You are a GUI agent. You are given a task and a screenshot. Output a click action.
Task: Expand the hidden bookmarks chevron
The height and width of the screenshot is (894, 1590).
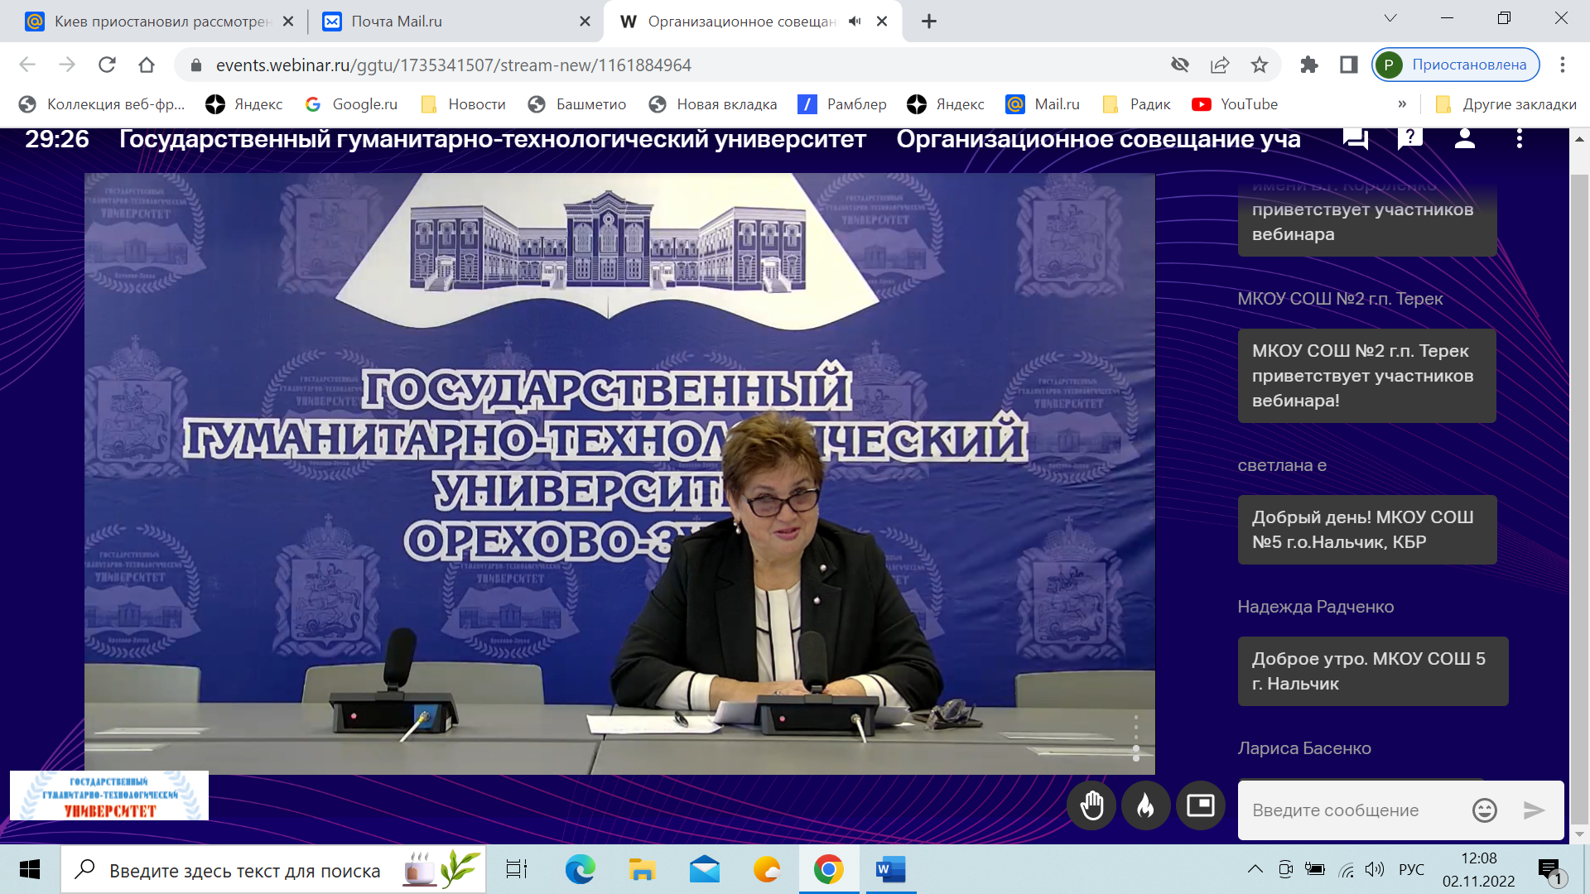click(x=1402, y=104)
